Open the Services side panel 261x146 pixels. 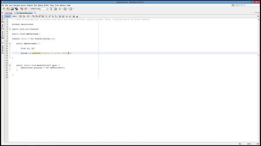pyautogui.click(x=2, y=35)
